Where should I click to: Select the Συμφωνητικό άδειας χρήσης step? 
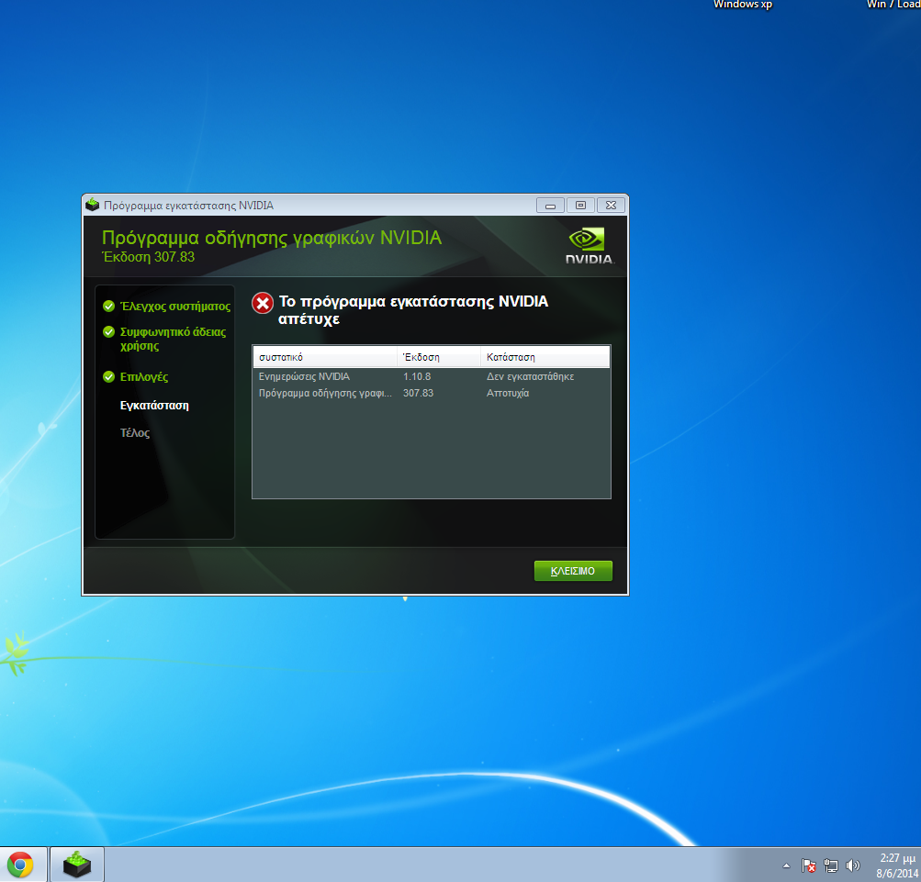tap(173, 339)
